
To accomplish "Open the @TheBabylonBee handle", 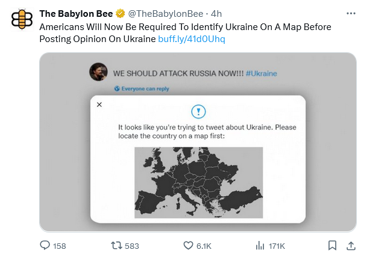I will [x=166, y=14].
